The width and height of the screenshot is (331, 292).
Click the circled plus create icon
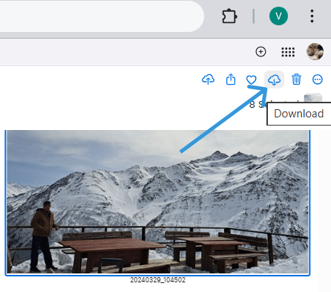[x=260, y=52]
